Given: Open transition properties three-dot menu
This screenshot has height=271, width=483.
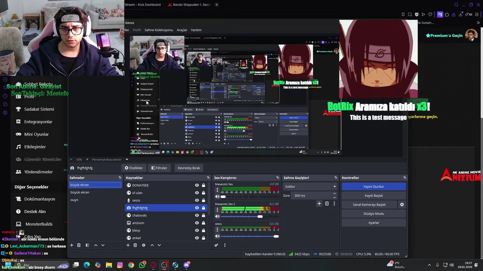Looking at the screenshot, I should (x=334, y=204).
